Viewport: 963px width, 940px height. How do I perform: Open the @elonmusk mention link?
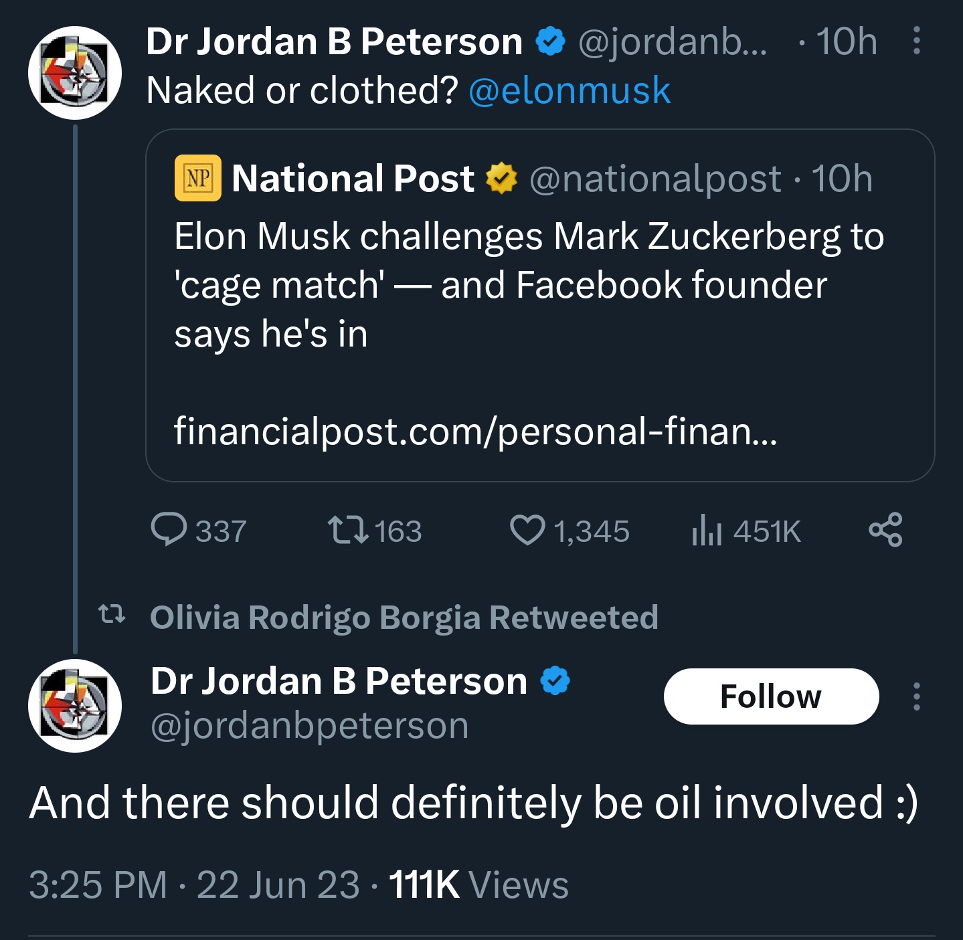pos(570,90)
